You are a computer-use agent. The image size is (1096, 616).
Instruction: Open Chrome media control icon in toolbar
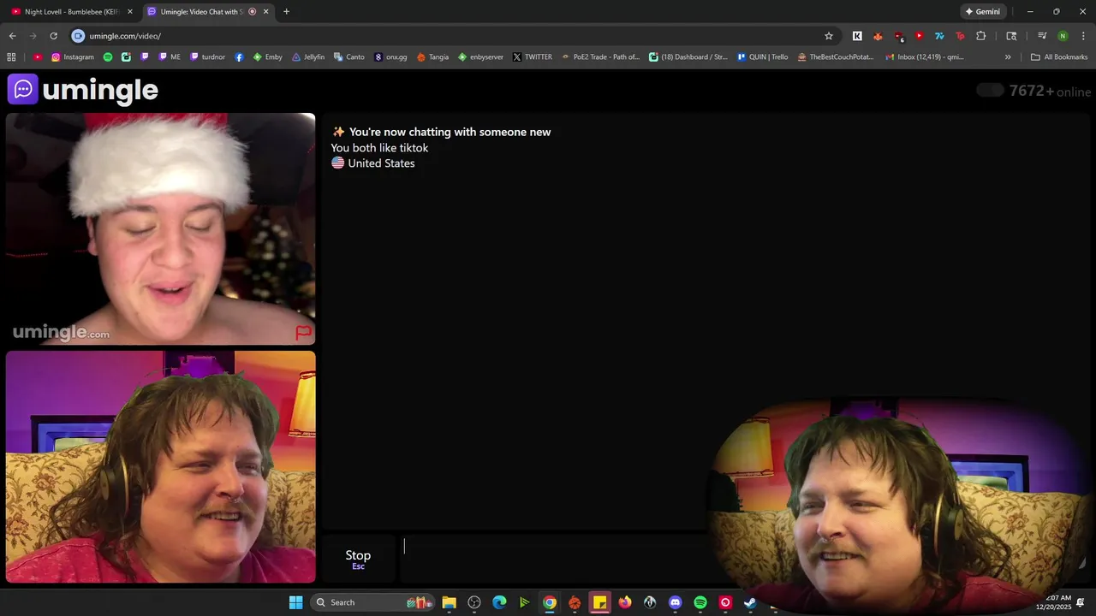[x=1042, y=36]
